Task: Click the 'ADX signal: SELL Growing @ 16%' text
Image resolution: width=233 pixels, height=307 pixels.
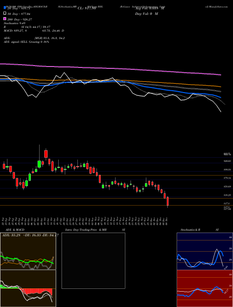Action: pos(26,42)
